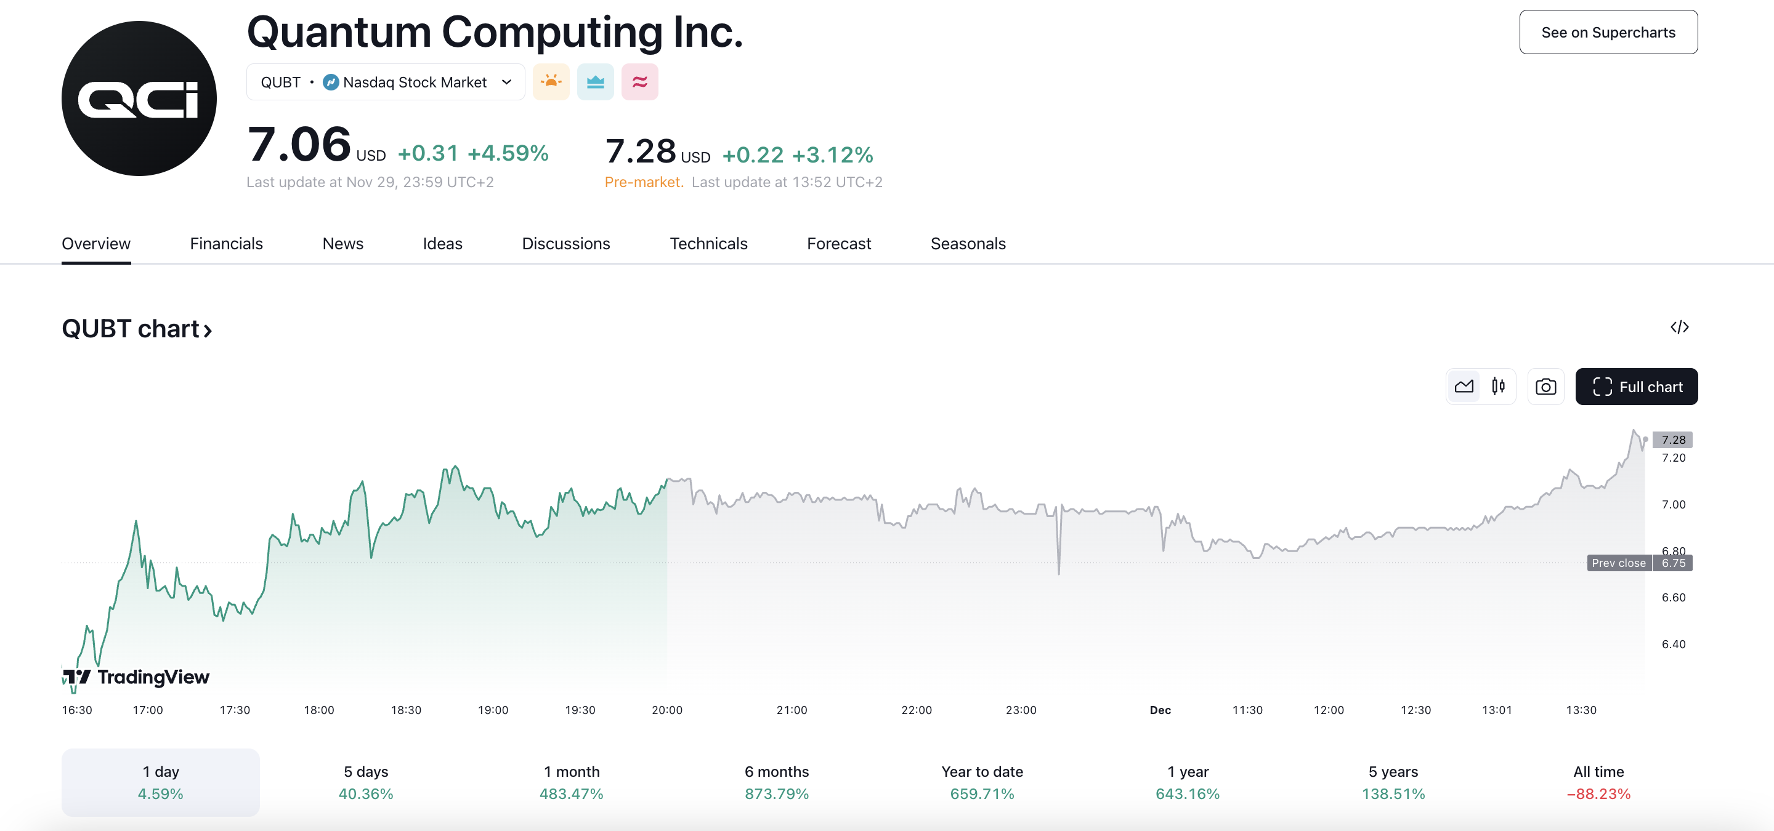Viewport: 1774px width, 831px height.
Task: Click the Prev close 6.75 price marker
Action: pos(1639,563)
